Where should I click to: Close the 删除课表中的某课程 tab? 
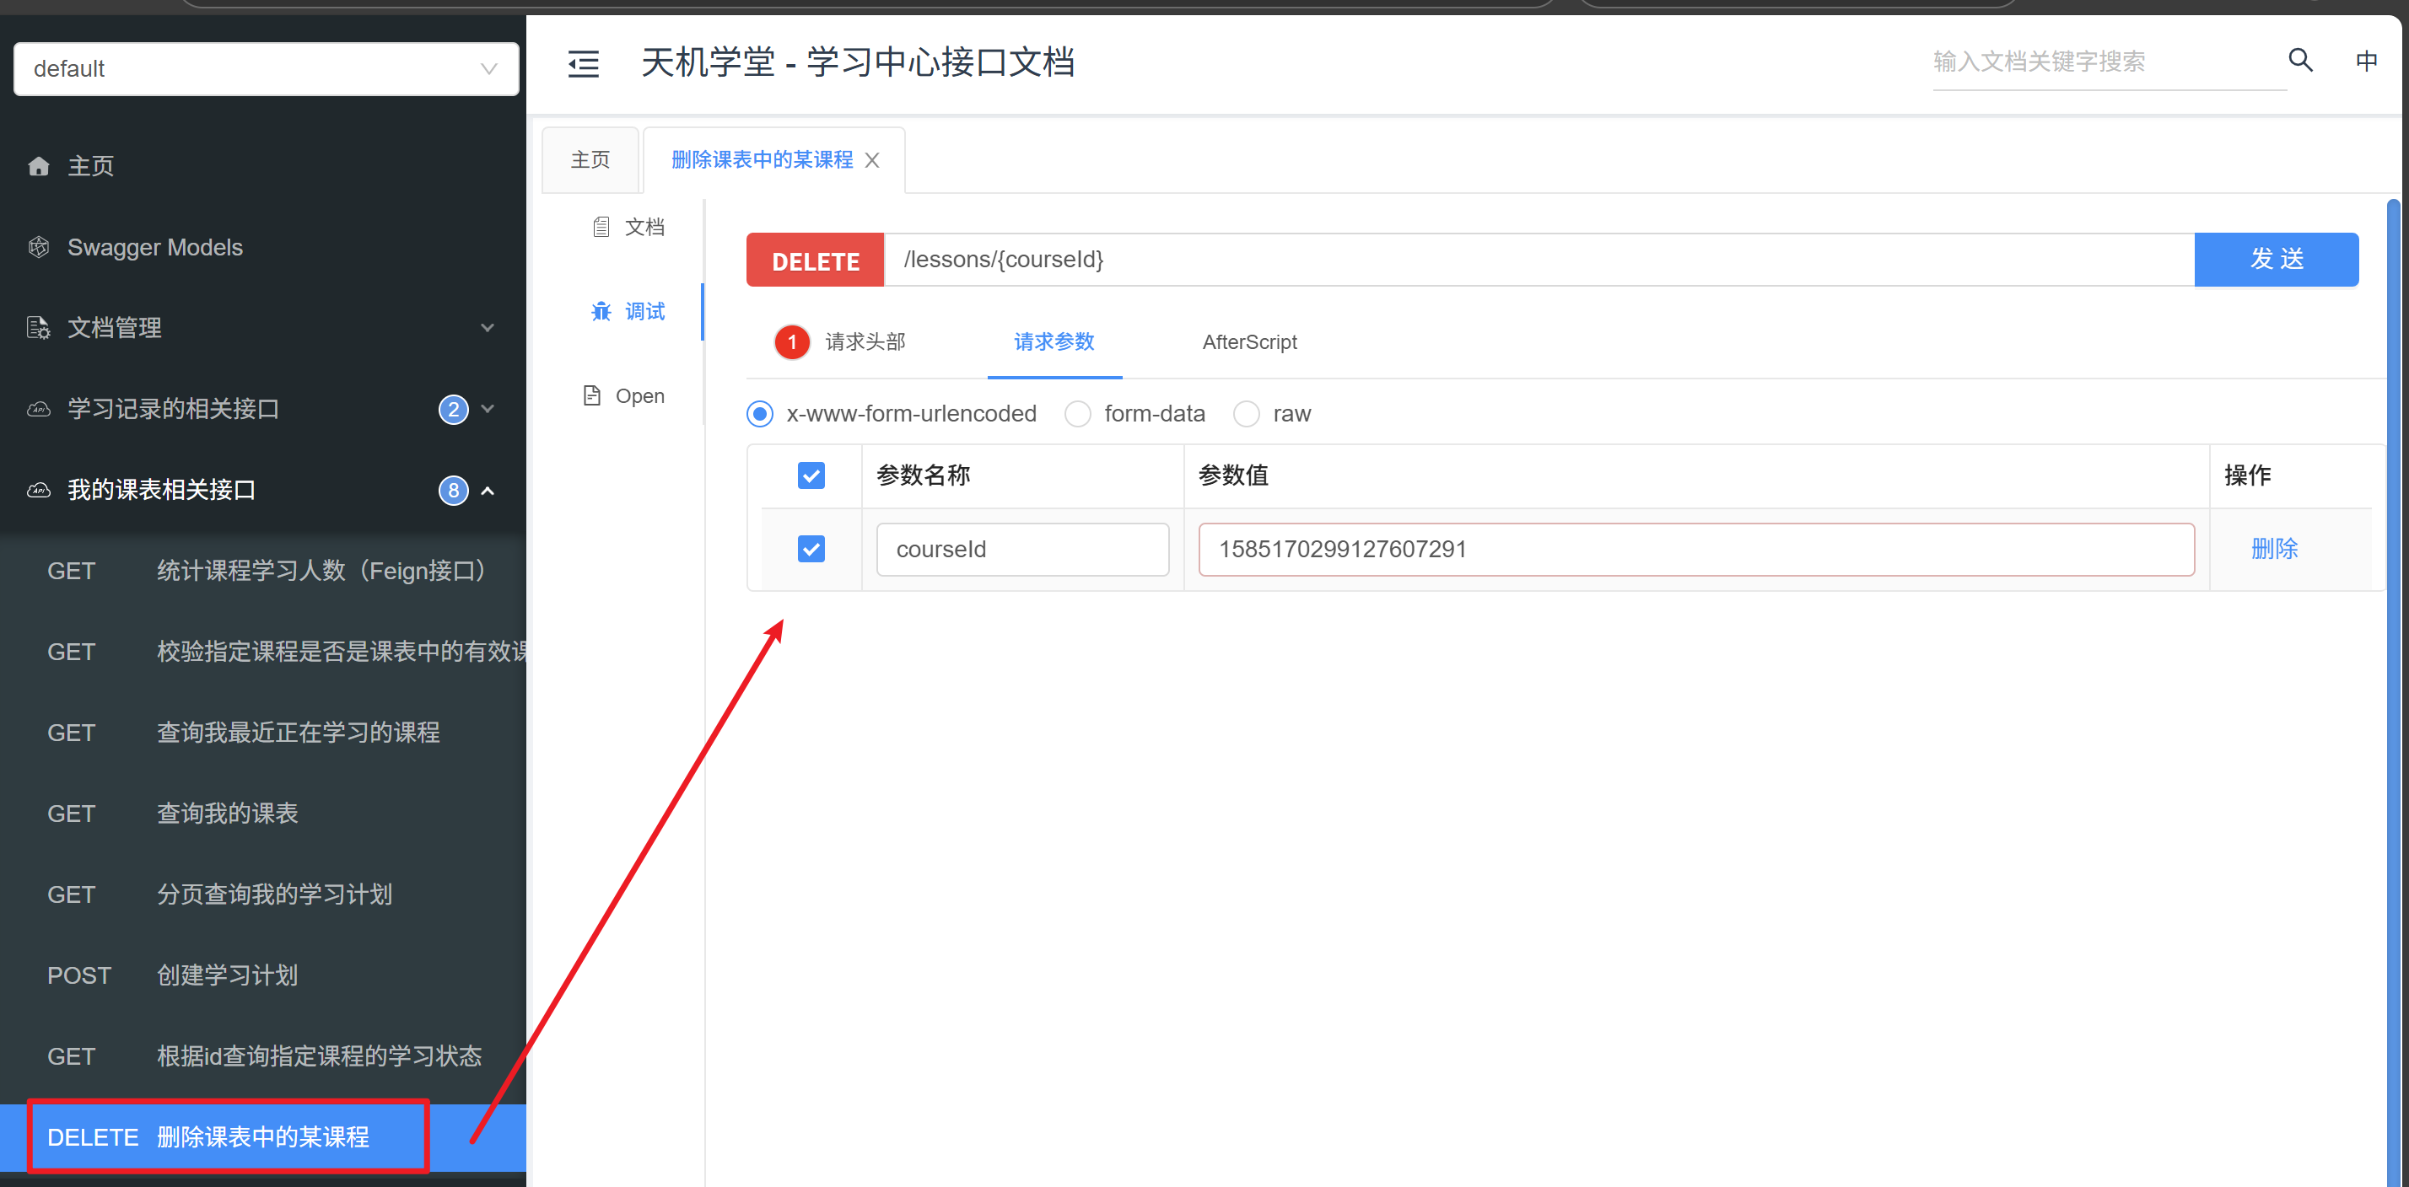tap(871, 161)
